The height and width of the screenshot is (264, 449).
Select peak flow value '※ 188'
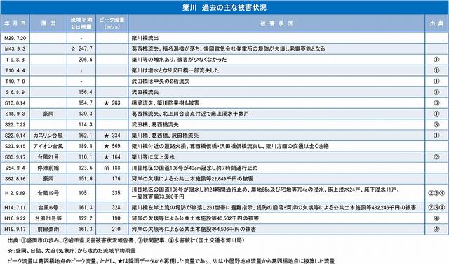point(112,168)
